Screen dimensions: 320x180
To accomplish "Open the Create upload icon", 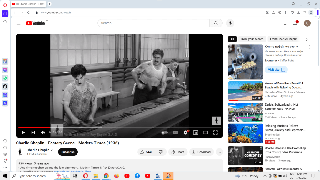I will (x=285, y=23).
